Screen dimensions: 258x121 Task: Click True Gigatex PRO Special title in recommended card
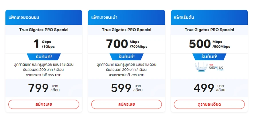coord(126,30)
